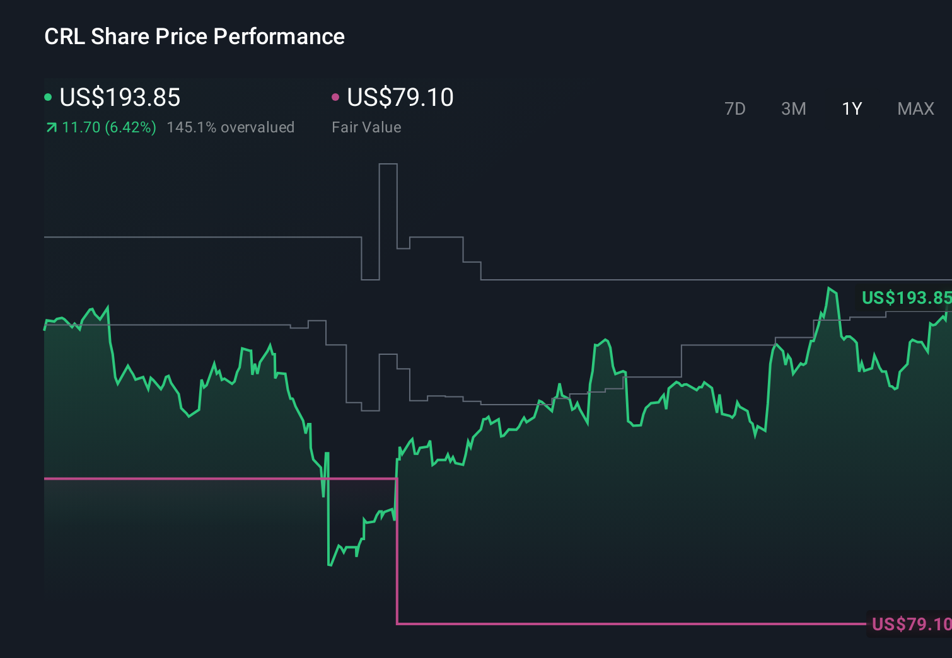Click the CRL Share Price Performance title
This screenshot has height=658, width=952.
point(194,37)
